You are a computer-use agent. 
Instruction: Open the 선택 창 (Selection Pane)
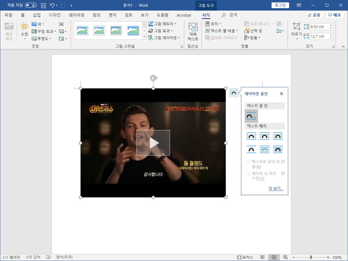point(253,31)
